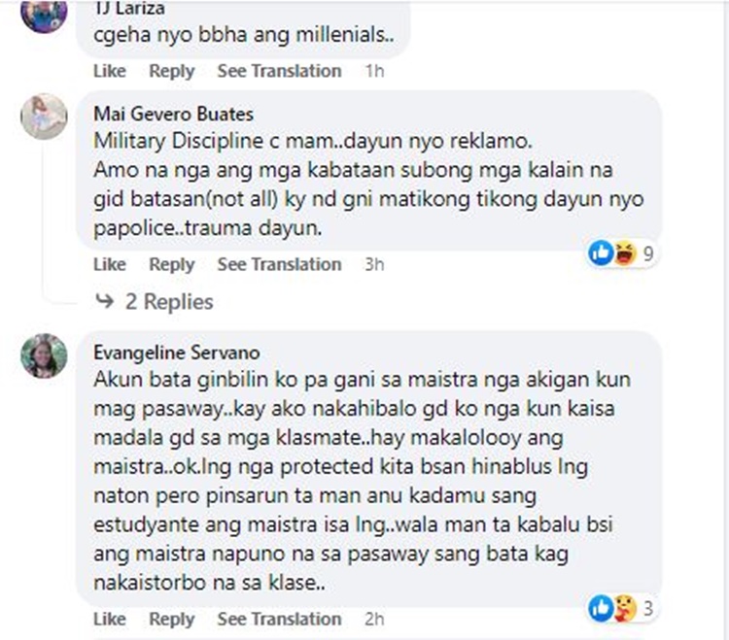
Task: Like Evangeline Servano's comment
Action: (x=110, y=619)
